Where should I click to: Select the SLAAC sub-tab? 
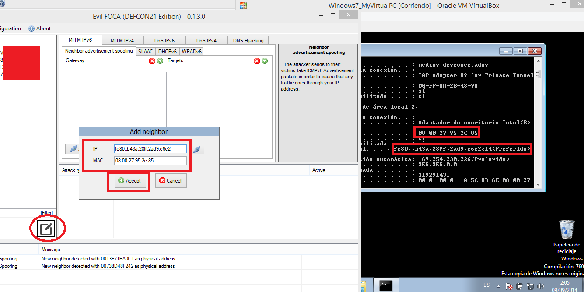point(146,51)
